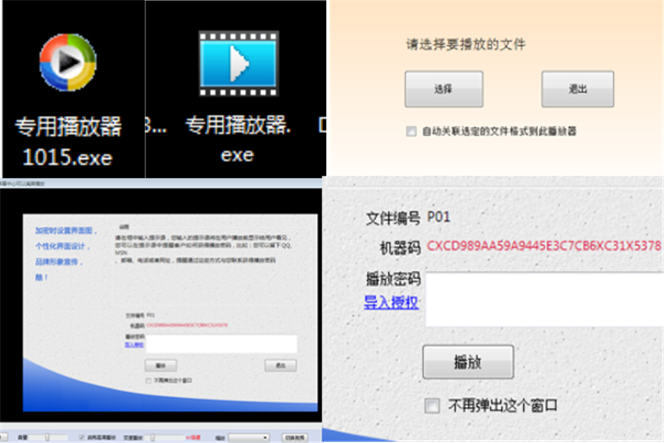This screenshot has height=443, width=664.
Task: Focus password field in the small player window
Action: 221,344
